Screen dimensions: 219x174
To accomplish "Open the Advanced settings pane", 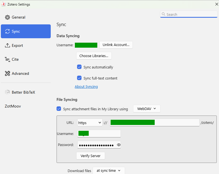I will pyautogui.click(x=26, y=73).
